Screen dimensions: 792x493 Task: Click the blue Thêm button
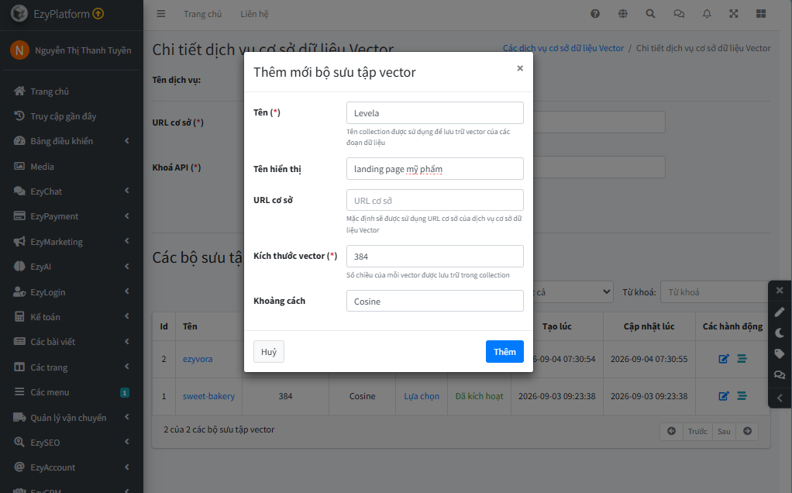[x=504, y=352]
